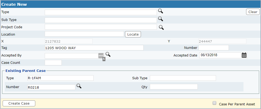Focus the Existing Parent Case Sub Type field

click(x=183, y=78)
